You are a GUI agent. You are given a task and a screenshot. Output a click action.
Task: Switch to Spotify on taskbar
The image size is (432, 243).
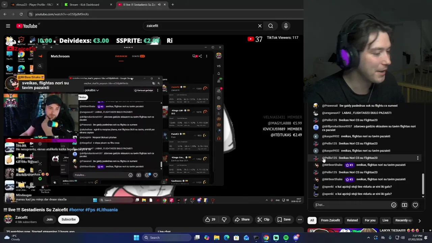(286, 238)
